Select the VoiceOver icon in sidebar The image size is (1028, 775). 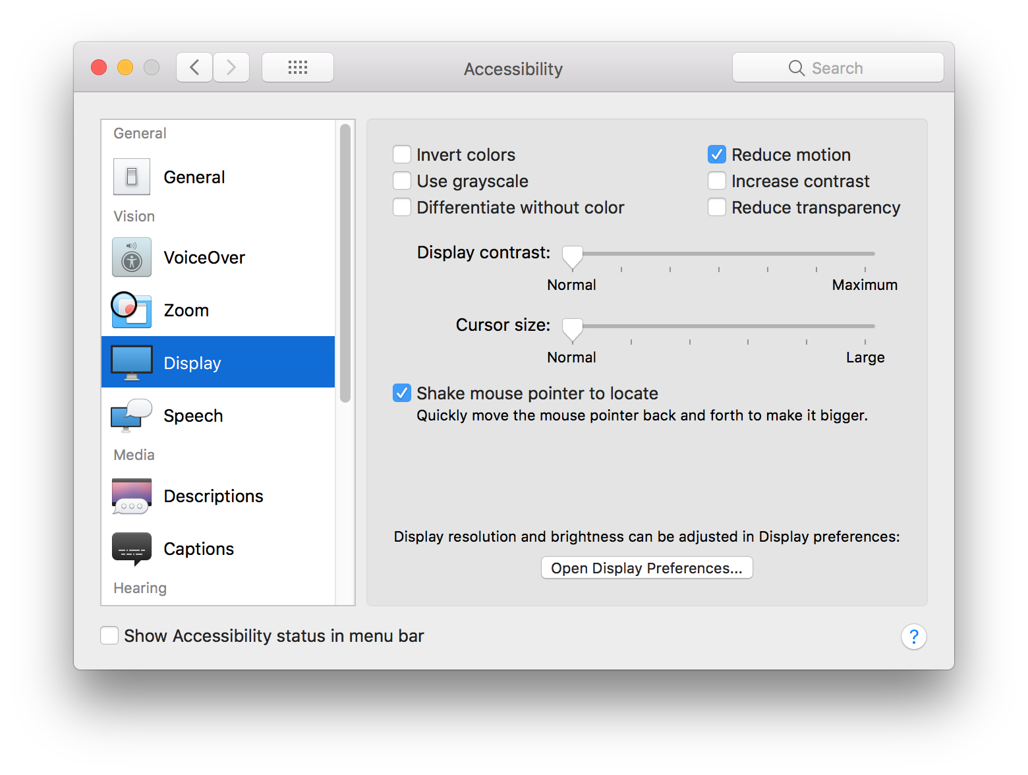tap(132, 257)
